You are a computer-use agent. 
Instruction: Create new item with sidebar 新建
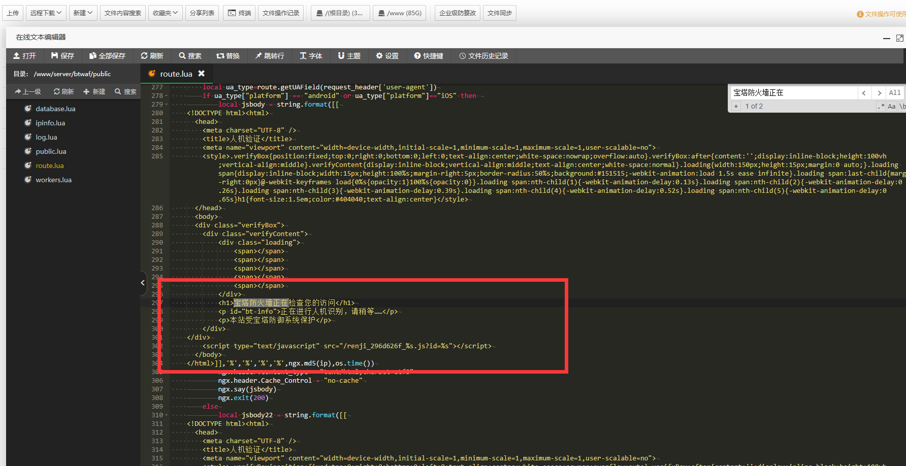[x=94, y=91]
